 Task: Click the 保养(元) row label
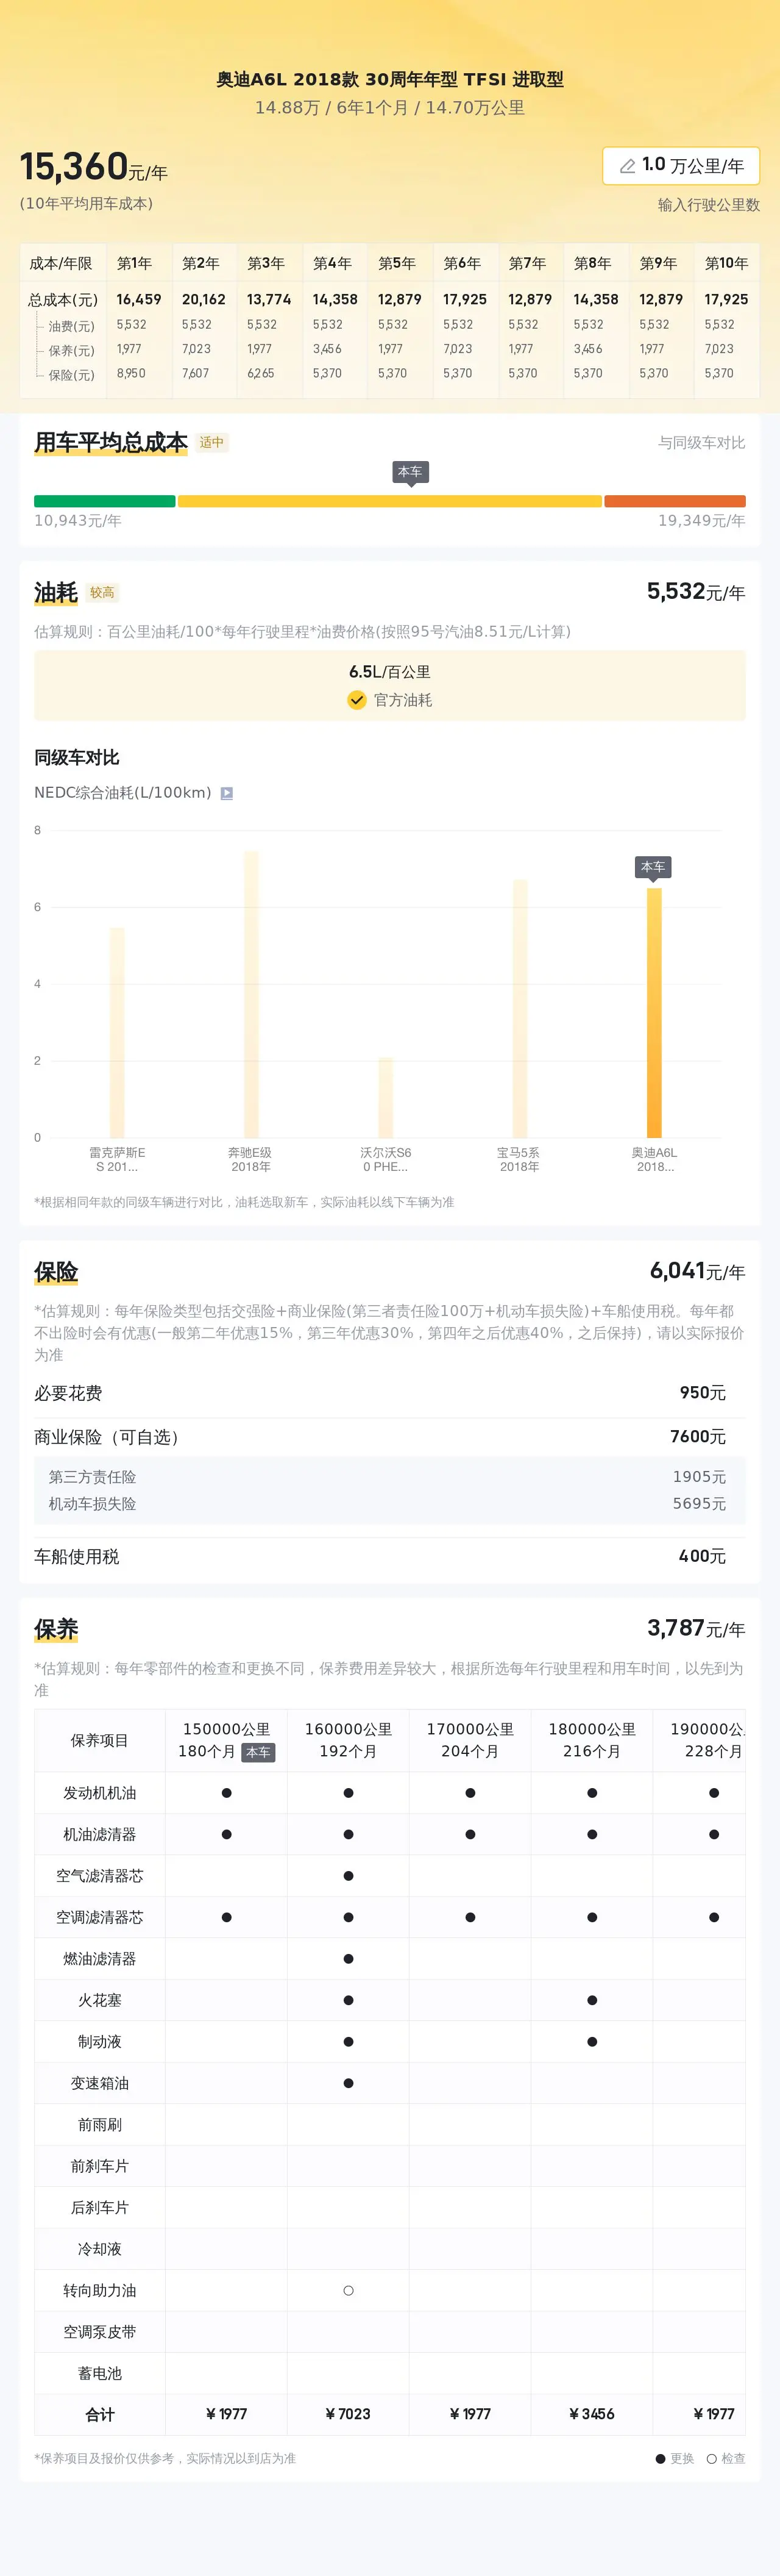coord(72,351)
